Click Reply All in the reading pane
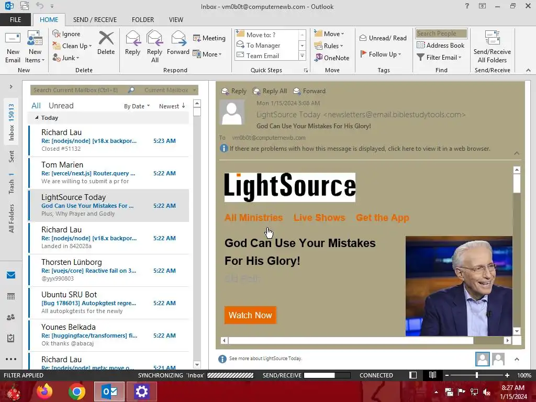This screenshot has height=402, width=536. point(270,91)
